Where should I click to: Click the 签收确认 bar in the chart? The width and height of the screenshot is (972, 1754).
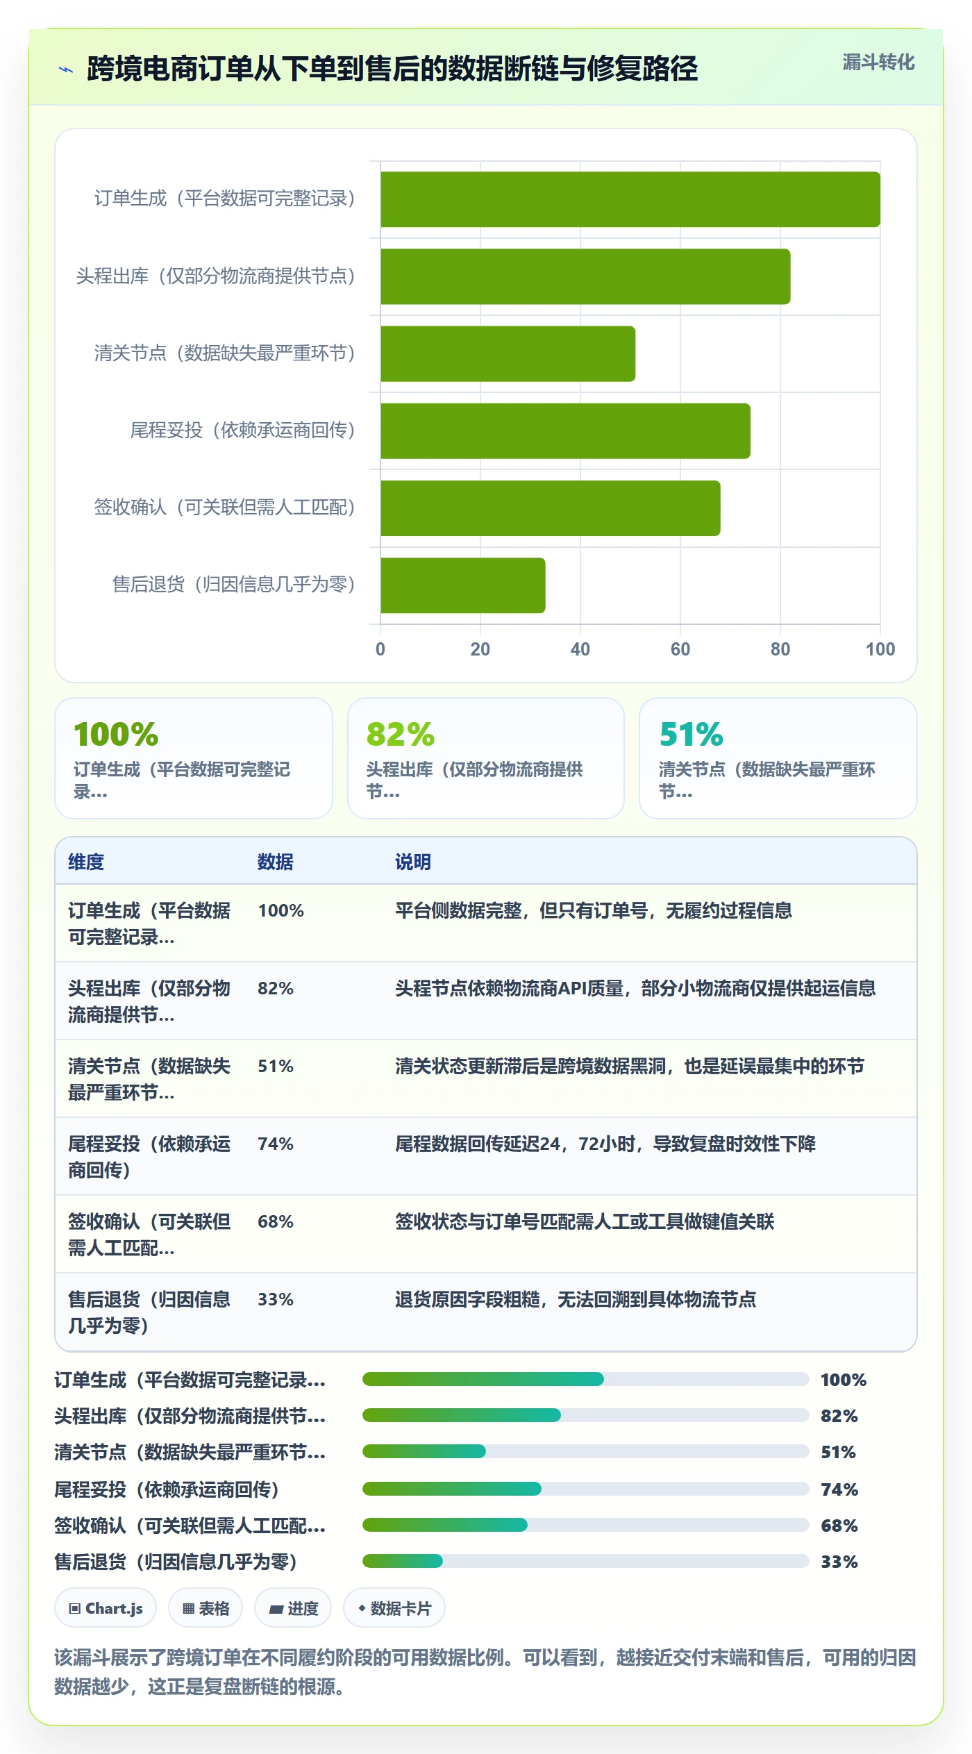coord(551,508)
